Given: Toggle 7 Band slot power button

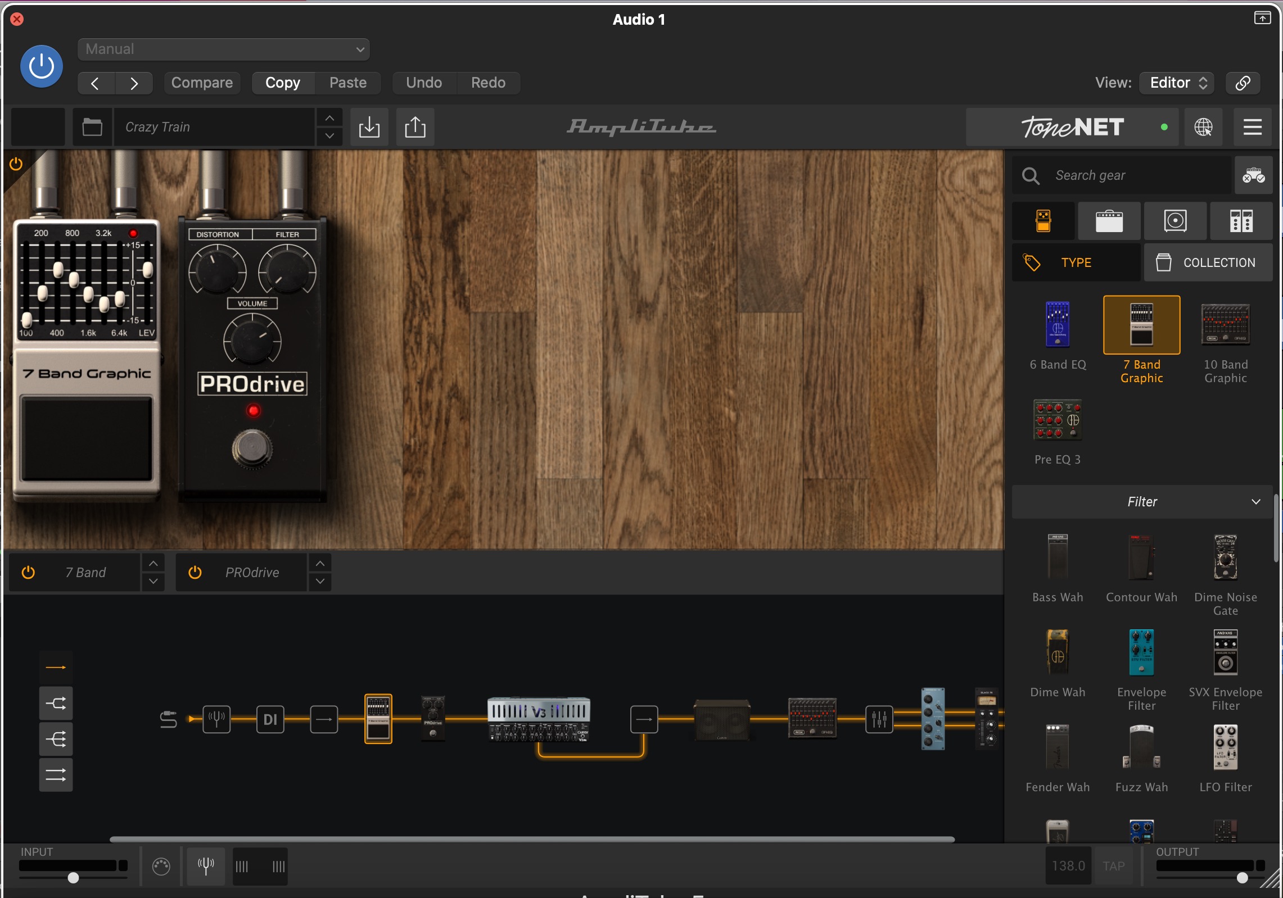Looking at the screenshot, I should point(28,572).
